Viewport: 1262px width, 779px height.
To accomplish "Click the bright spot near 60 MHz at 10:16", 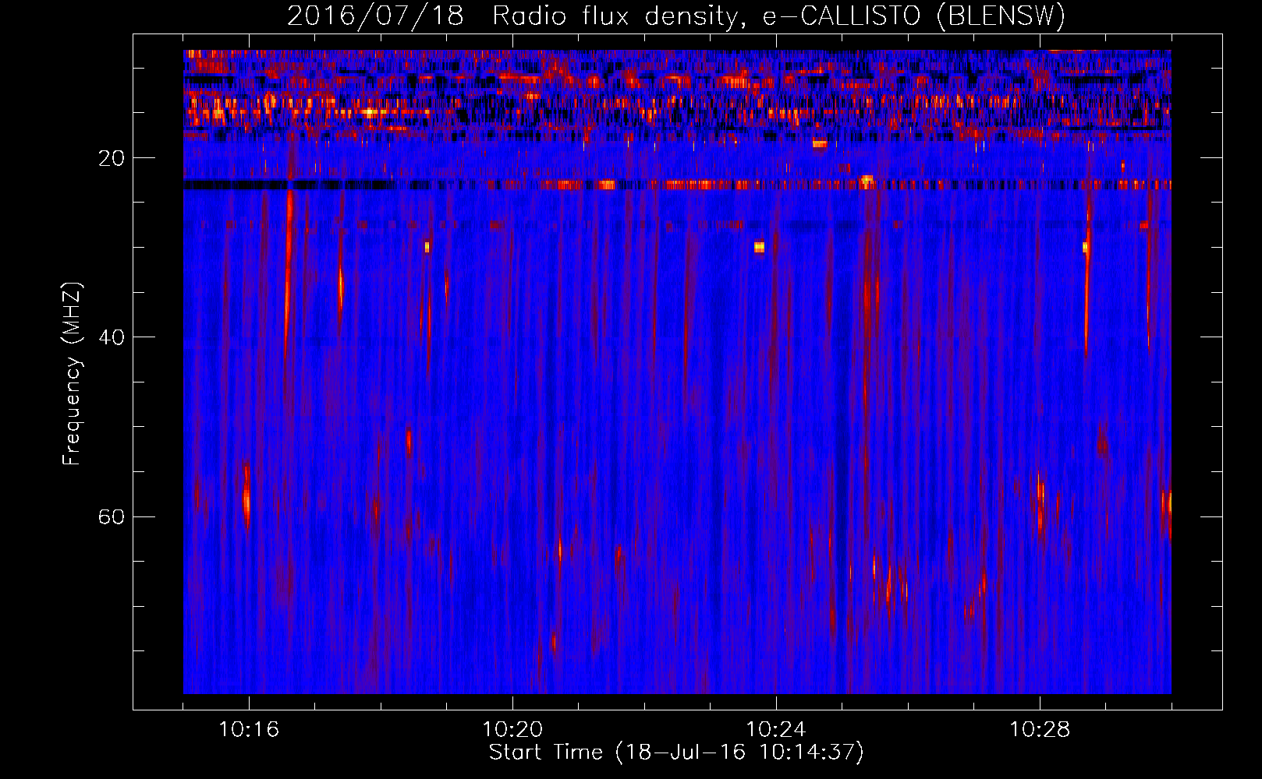I will click(246, 497).
